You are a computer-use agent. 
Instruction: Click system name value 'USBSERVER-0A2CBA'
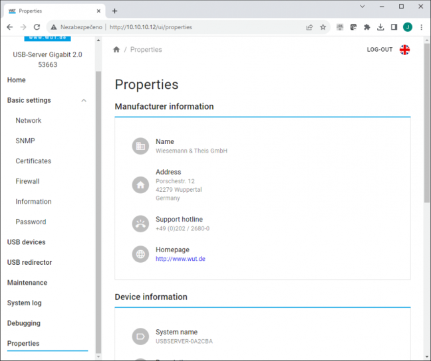coord(184,341)
